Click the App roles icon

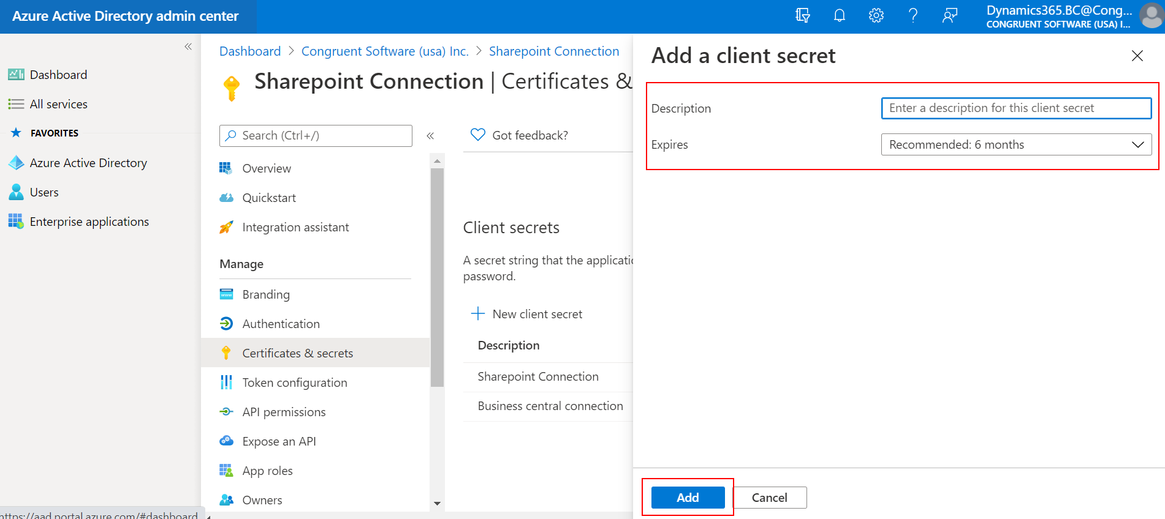226,471
